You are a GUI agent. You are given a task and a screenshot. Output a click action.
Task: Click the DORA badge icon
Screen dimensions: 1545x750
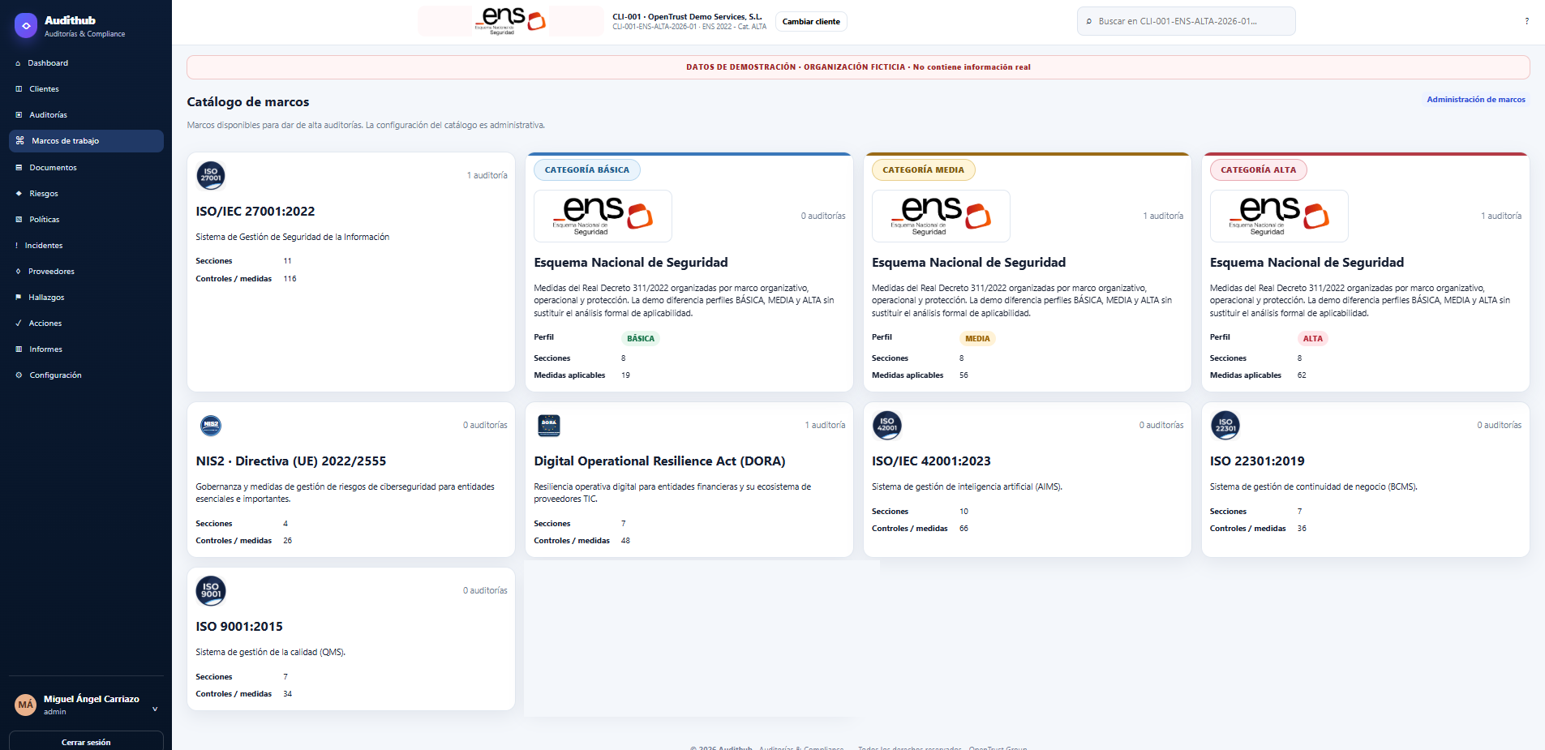coord(549,425)
